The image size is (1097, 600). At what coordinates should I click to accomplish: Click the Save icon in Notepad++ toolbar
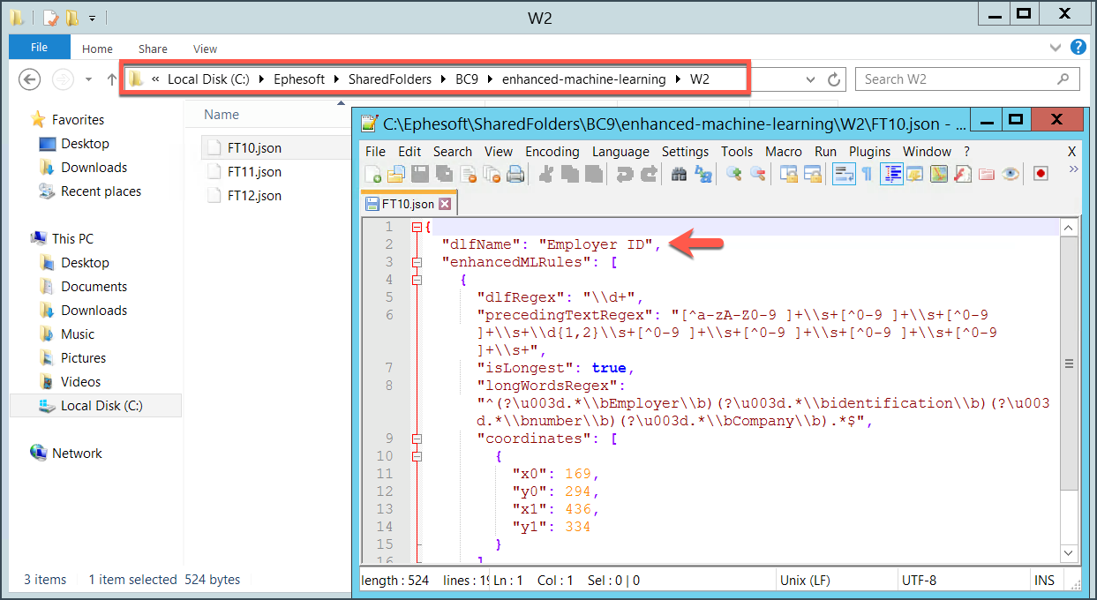420,174
